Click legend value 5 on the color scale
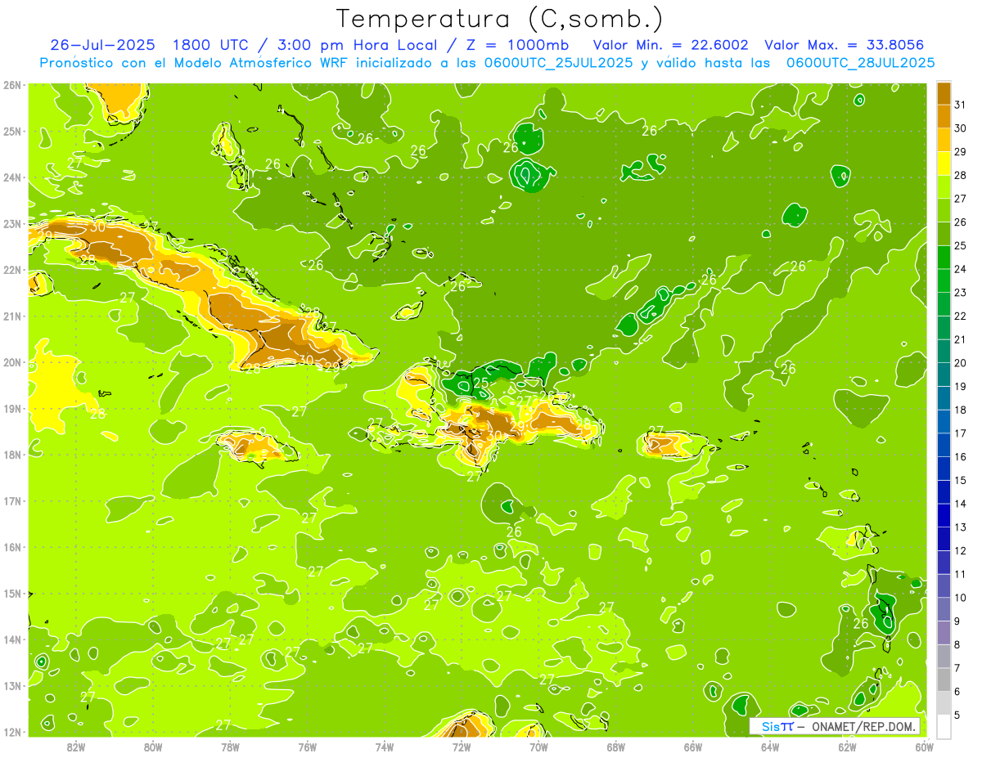This screenshot has height=758, width=982. (x=958, y=715)
